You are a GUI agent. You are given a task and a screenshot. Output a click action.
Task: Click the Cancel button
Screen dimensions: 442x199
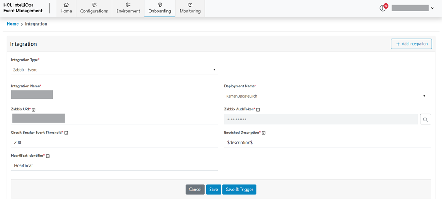tap(195, 189)
